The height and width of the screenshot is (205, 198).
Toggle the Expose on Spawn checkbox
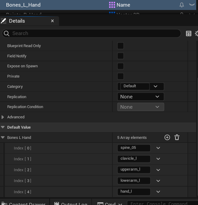[121, 66]
